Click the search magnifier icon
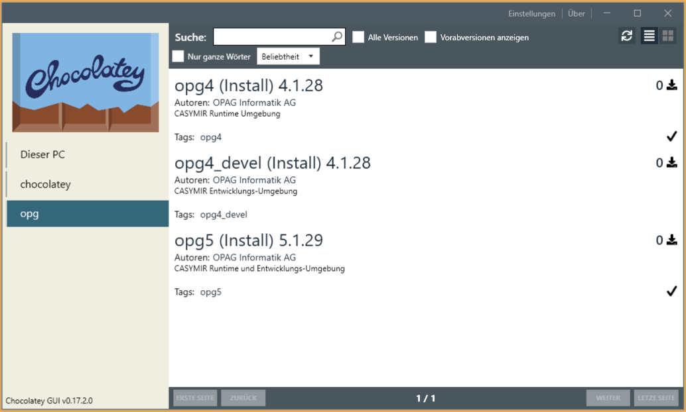The width and height of the screenshot is (686, 412). (337, 36)
